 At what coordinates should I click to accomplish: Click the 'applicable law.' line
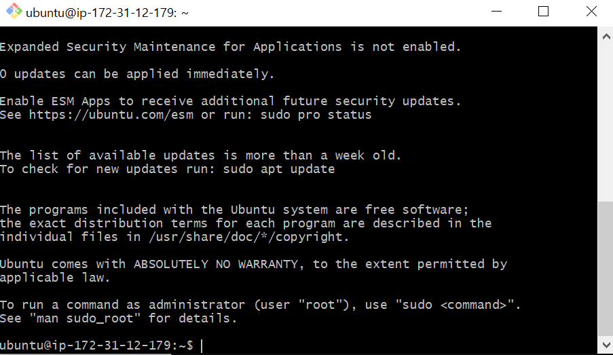pos(55,278)
